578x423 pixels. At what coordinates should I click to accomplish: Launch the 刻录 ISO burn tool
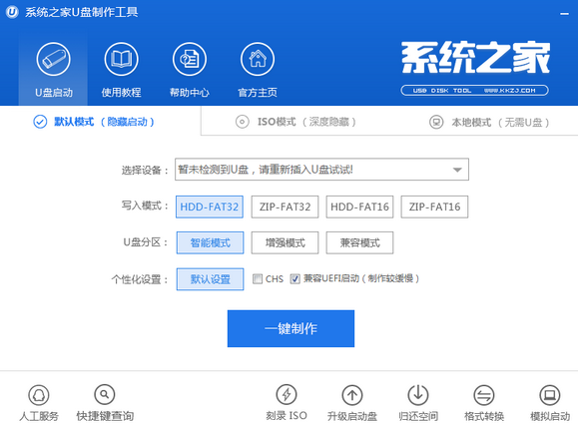click(287, 395)
